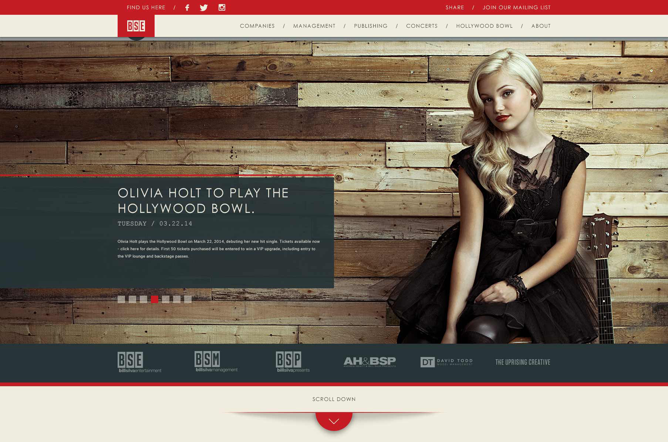Screen dimensions: 668x442
Task: Click the red scroll down chevron
Action: tap(334, 421)
